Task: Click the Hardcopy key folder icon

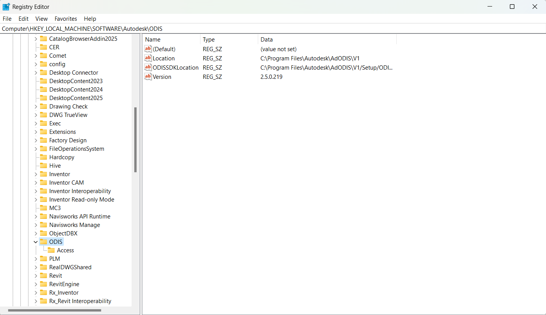Action: (x=43, y=157)
